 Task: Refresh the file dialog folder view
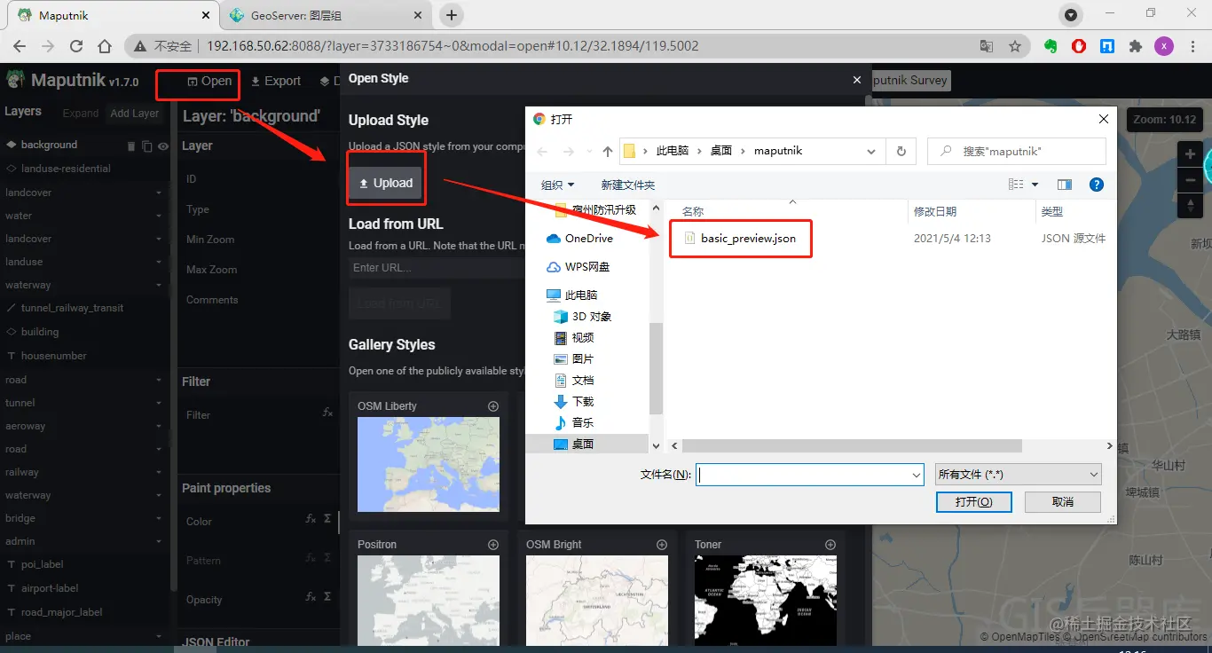coord(901,151)
